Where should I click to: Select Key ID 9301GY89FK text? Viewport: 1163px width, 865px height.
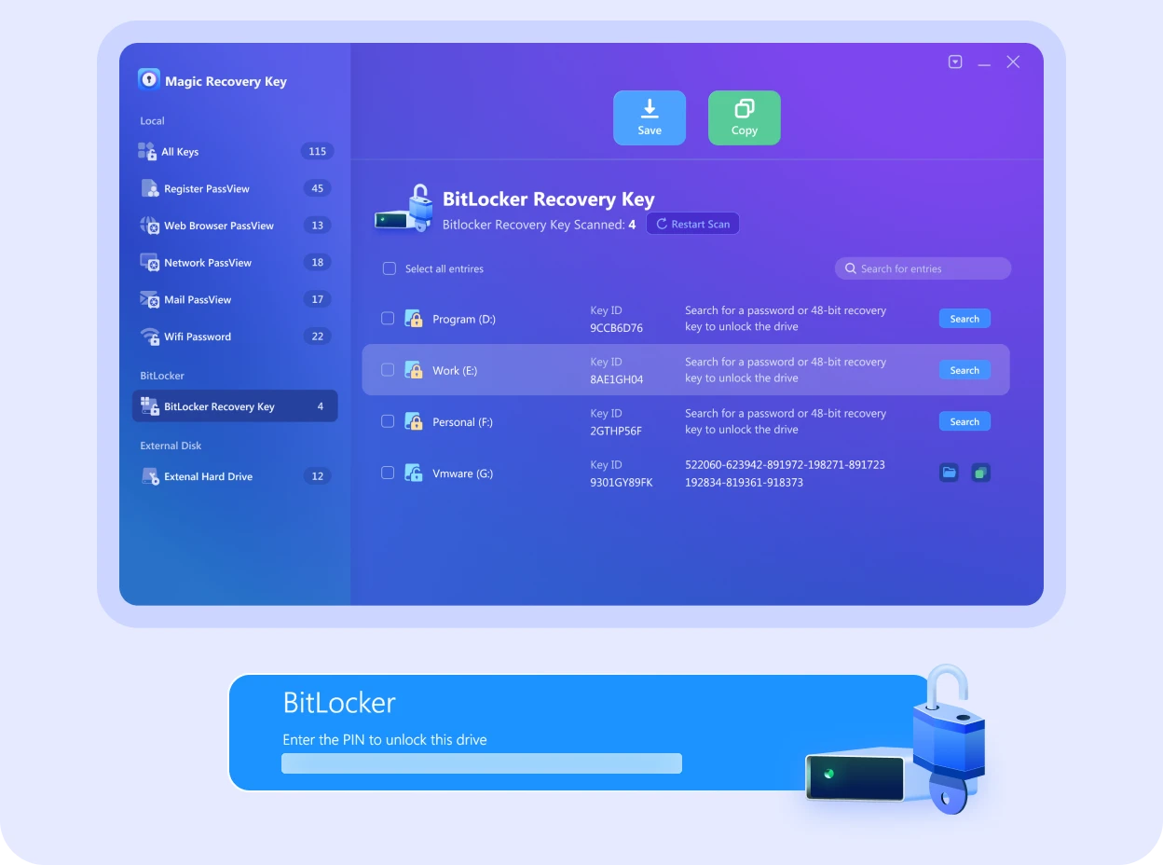pyautogui.click(x=622, y=483)
